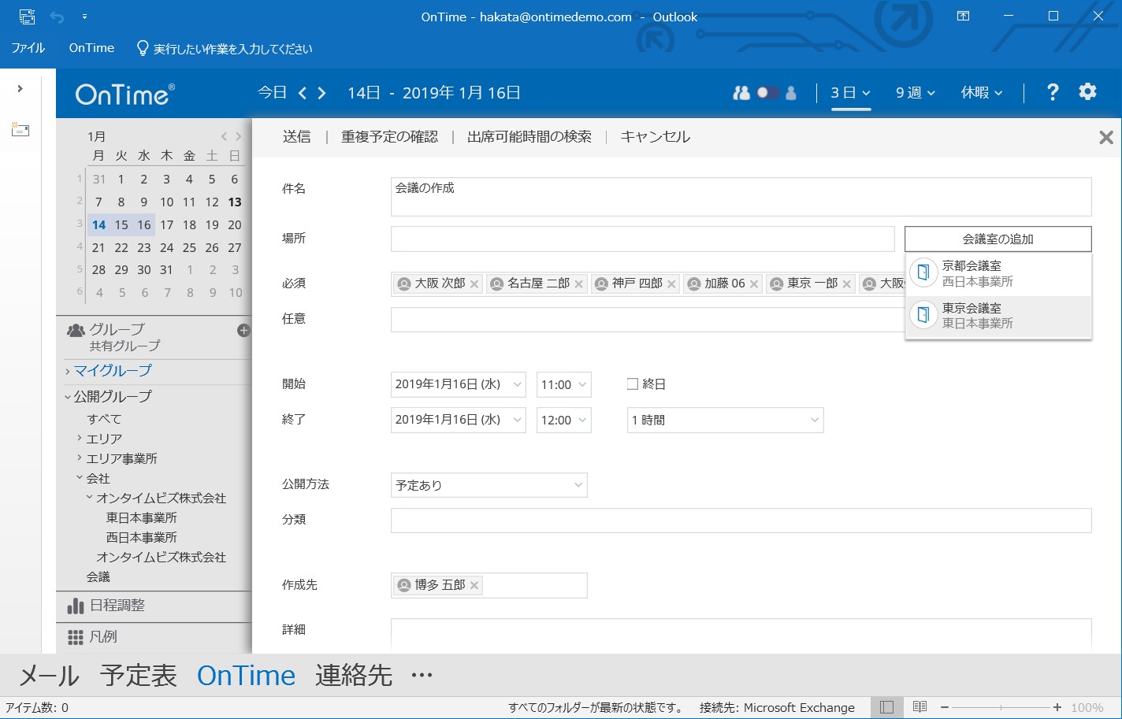Open the ファイル menu
This screenshot has width=1122, height=719.
click(28, 48)
